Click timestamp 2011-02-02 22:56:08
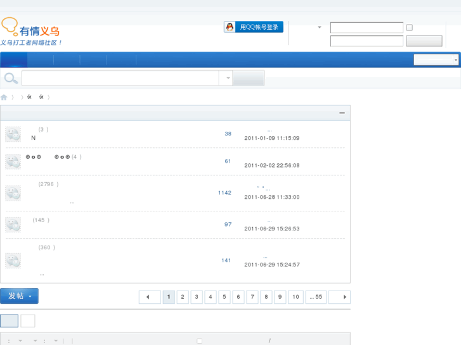 pyautogui.click(x=271, y=165)
